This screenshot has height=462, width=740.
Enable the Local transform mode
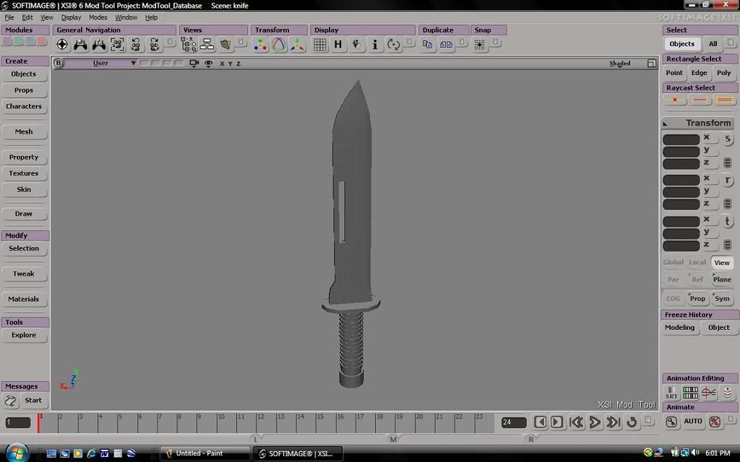697,262
